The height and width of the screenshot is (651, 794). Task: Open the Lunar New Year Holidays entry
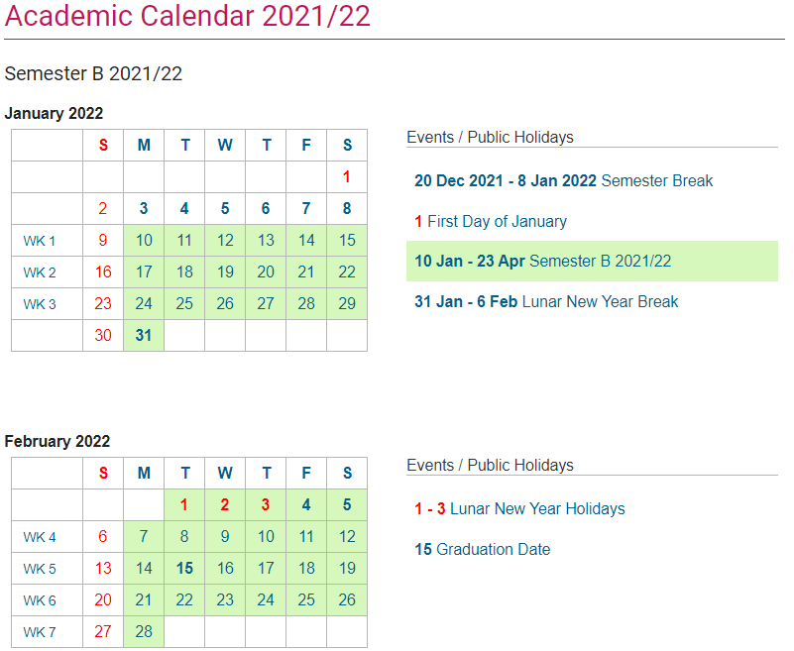tap(519, 508)
